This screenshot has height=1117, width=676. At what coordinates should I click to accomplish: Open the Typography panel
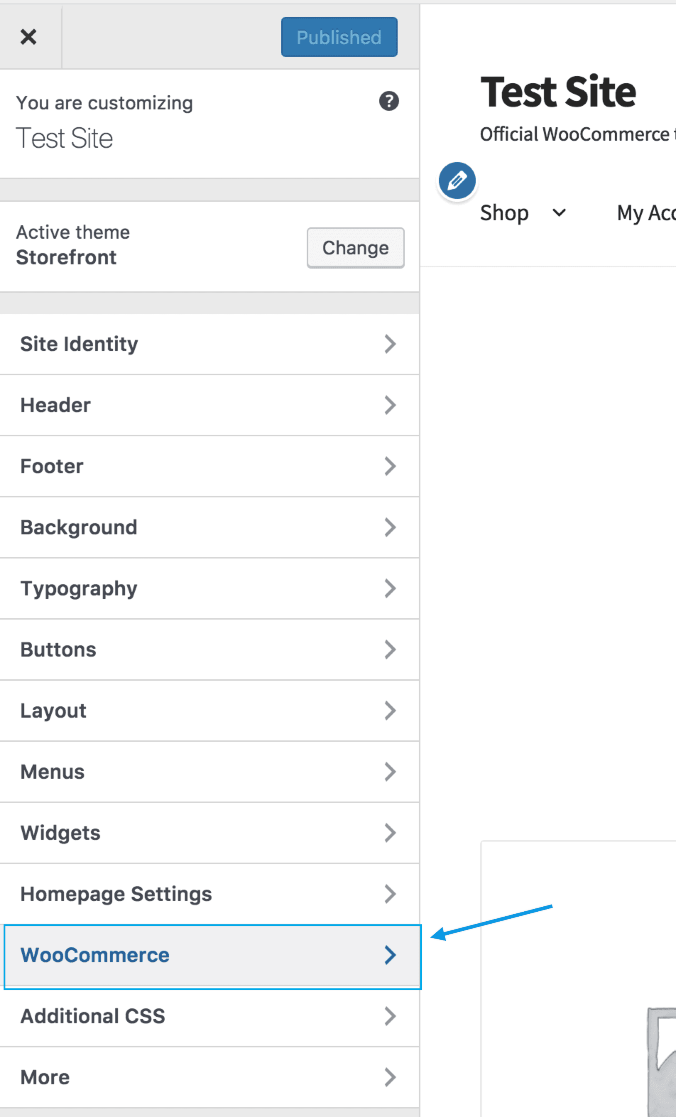pos(208,588)
